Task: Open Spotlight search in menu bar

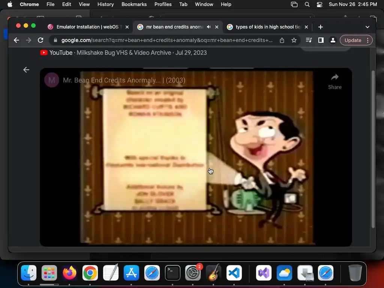Action: 307,4
